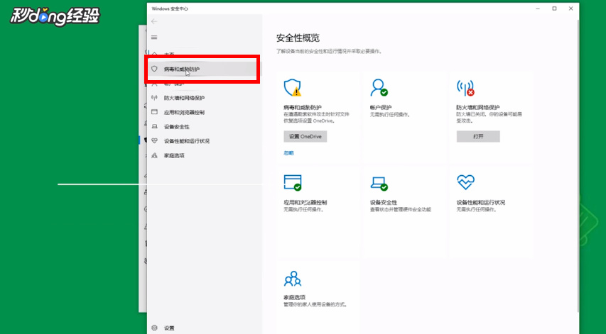The width and height of the screenshot is (606, 334).
Task: Open the 应用和浏览器控制 card title
Action: pos(305,203)
